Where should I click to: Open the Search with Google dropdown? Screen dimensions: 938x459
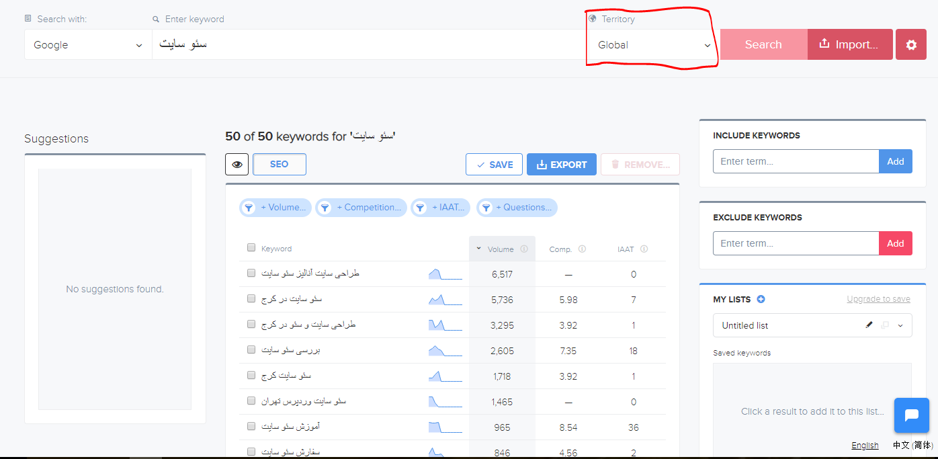(88, 45)
